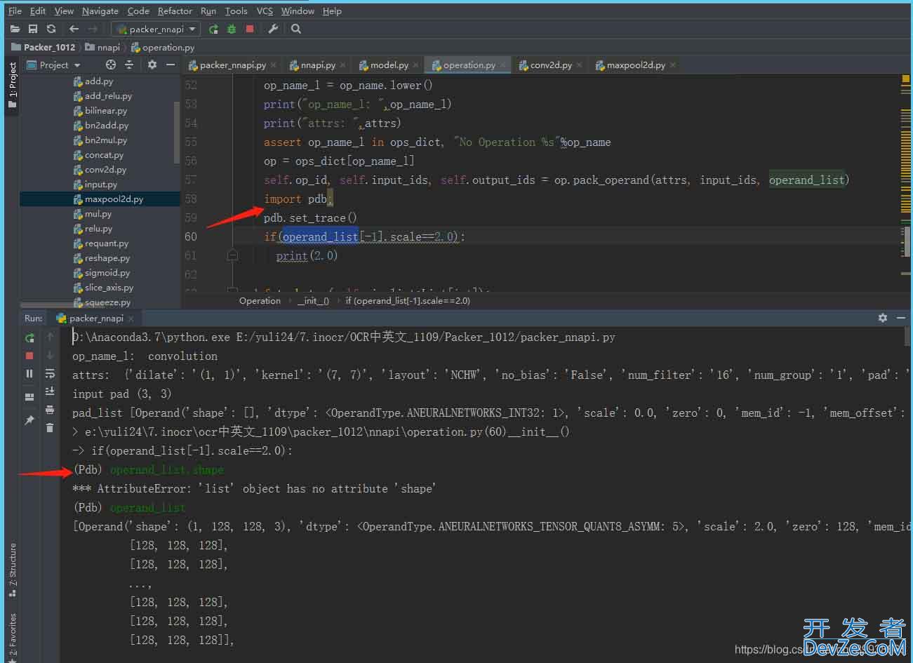
Task: Select input.py in the project tree
Action: (101, 185)
